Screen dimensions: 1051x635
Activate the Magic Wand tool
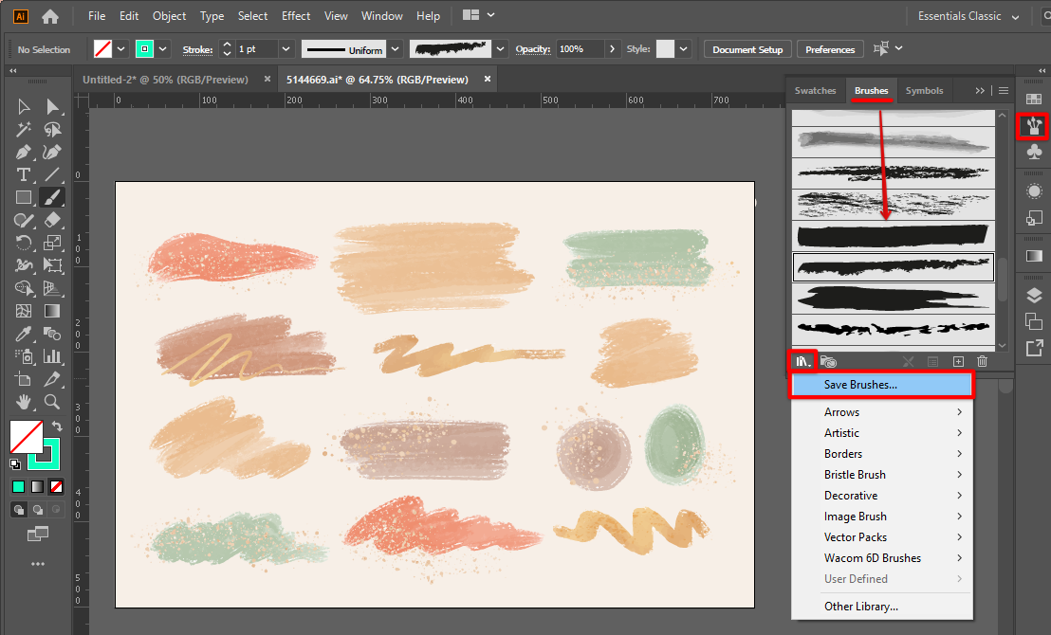(x=24, y=130)
